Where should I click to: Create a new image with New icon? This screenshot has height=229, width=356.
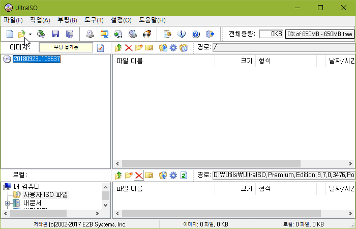tap(10, 34)
